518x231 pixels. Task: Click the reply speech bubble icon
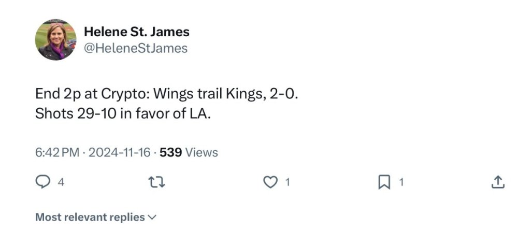tap(43, 182)
